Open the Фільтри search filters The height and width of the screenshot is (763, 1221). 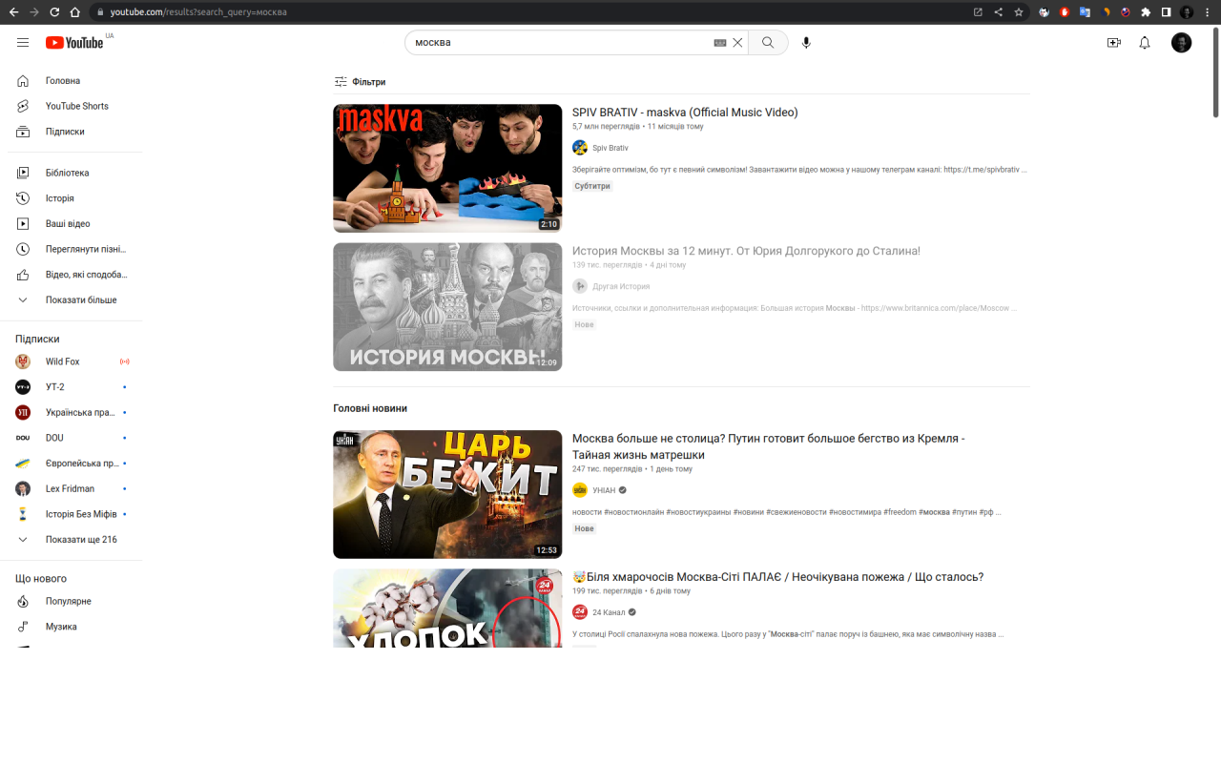tap(360, 82)
